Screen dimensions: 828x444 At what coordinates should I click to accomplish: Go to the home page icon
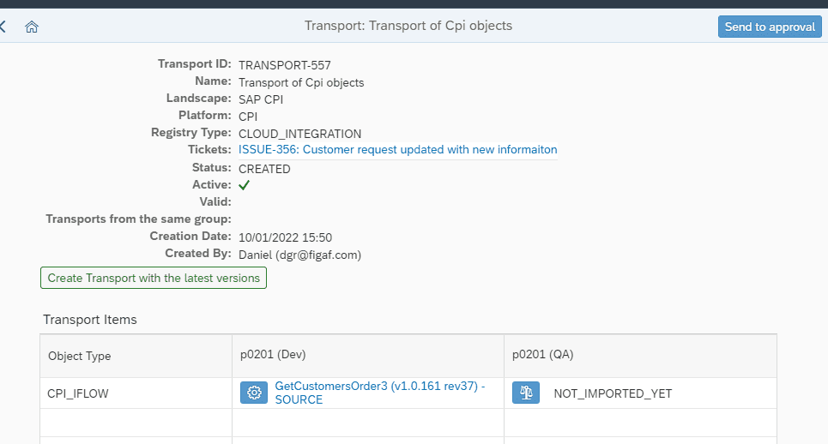(32, 27)
